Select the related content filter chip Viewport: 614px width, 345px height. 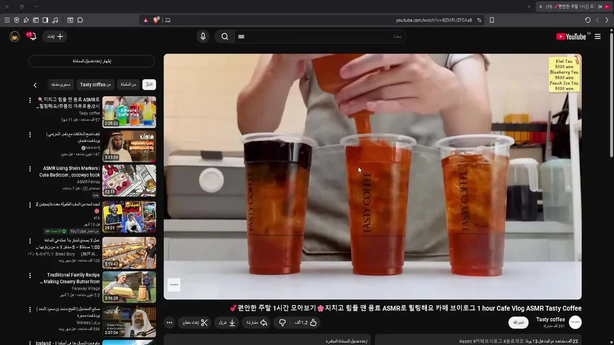tap(61, 84)
